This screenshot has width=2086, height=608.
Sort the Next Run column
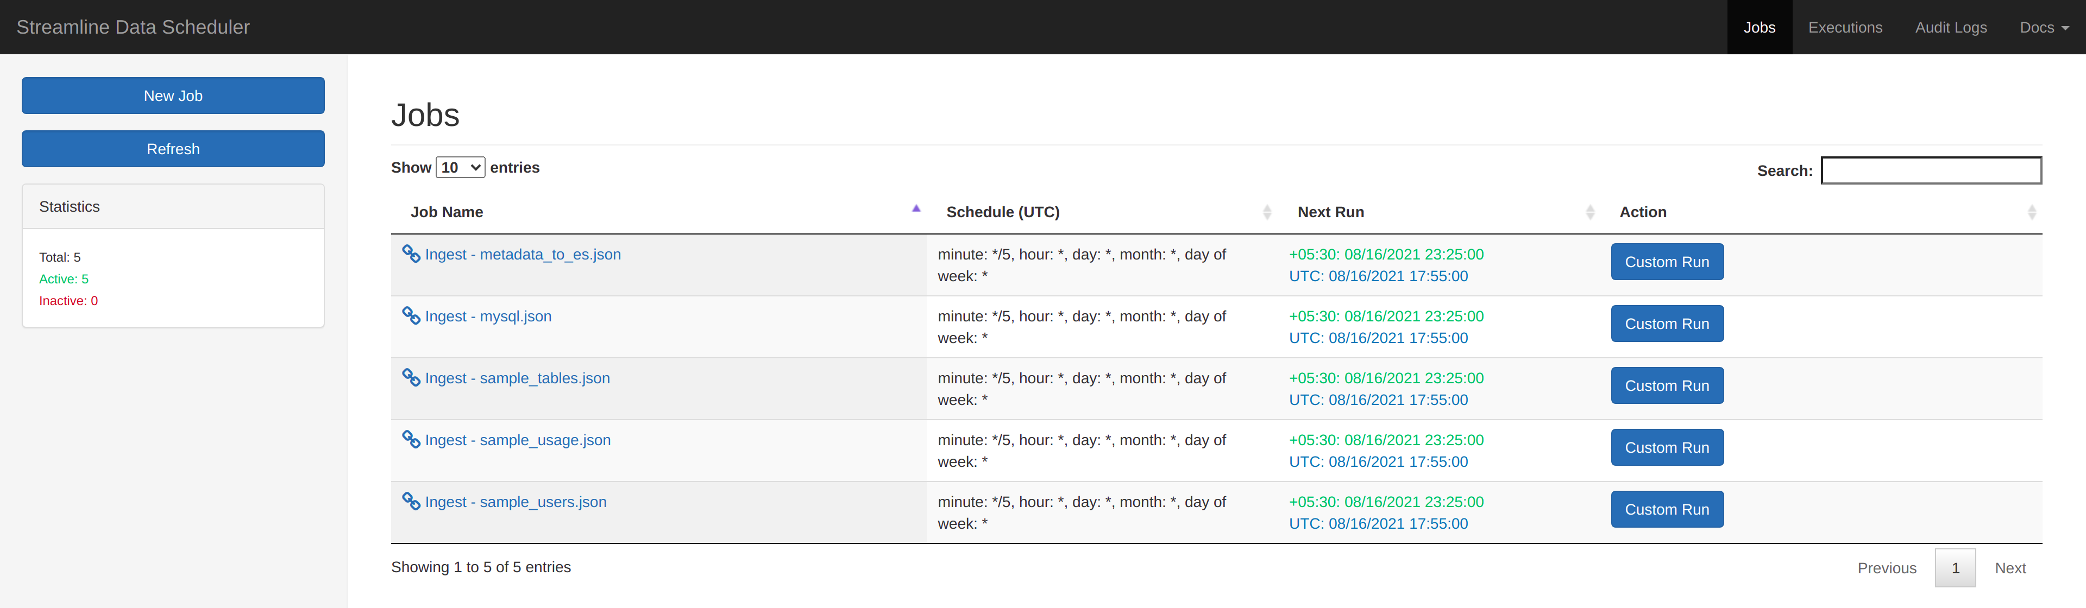point(1589,212)
